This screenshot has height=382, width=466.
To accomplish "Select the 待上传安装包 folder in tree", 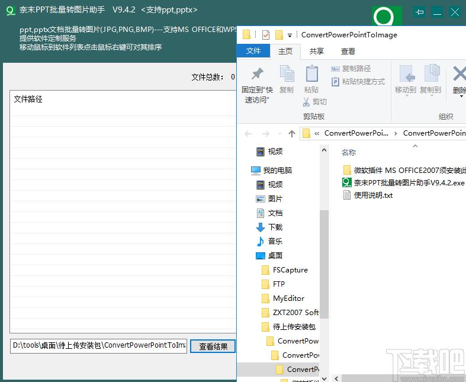I will (288, 327).
